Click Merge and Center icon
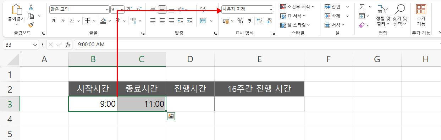 [x=203, y=21]
